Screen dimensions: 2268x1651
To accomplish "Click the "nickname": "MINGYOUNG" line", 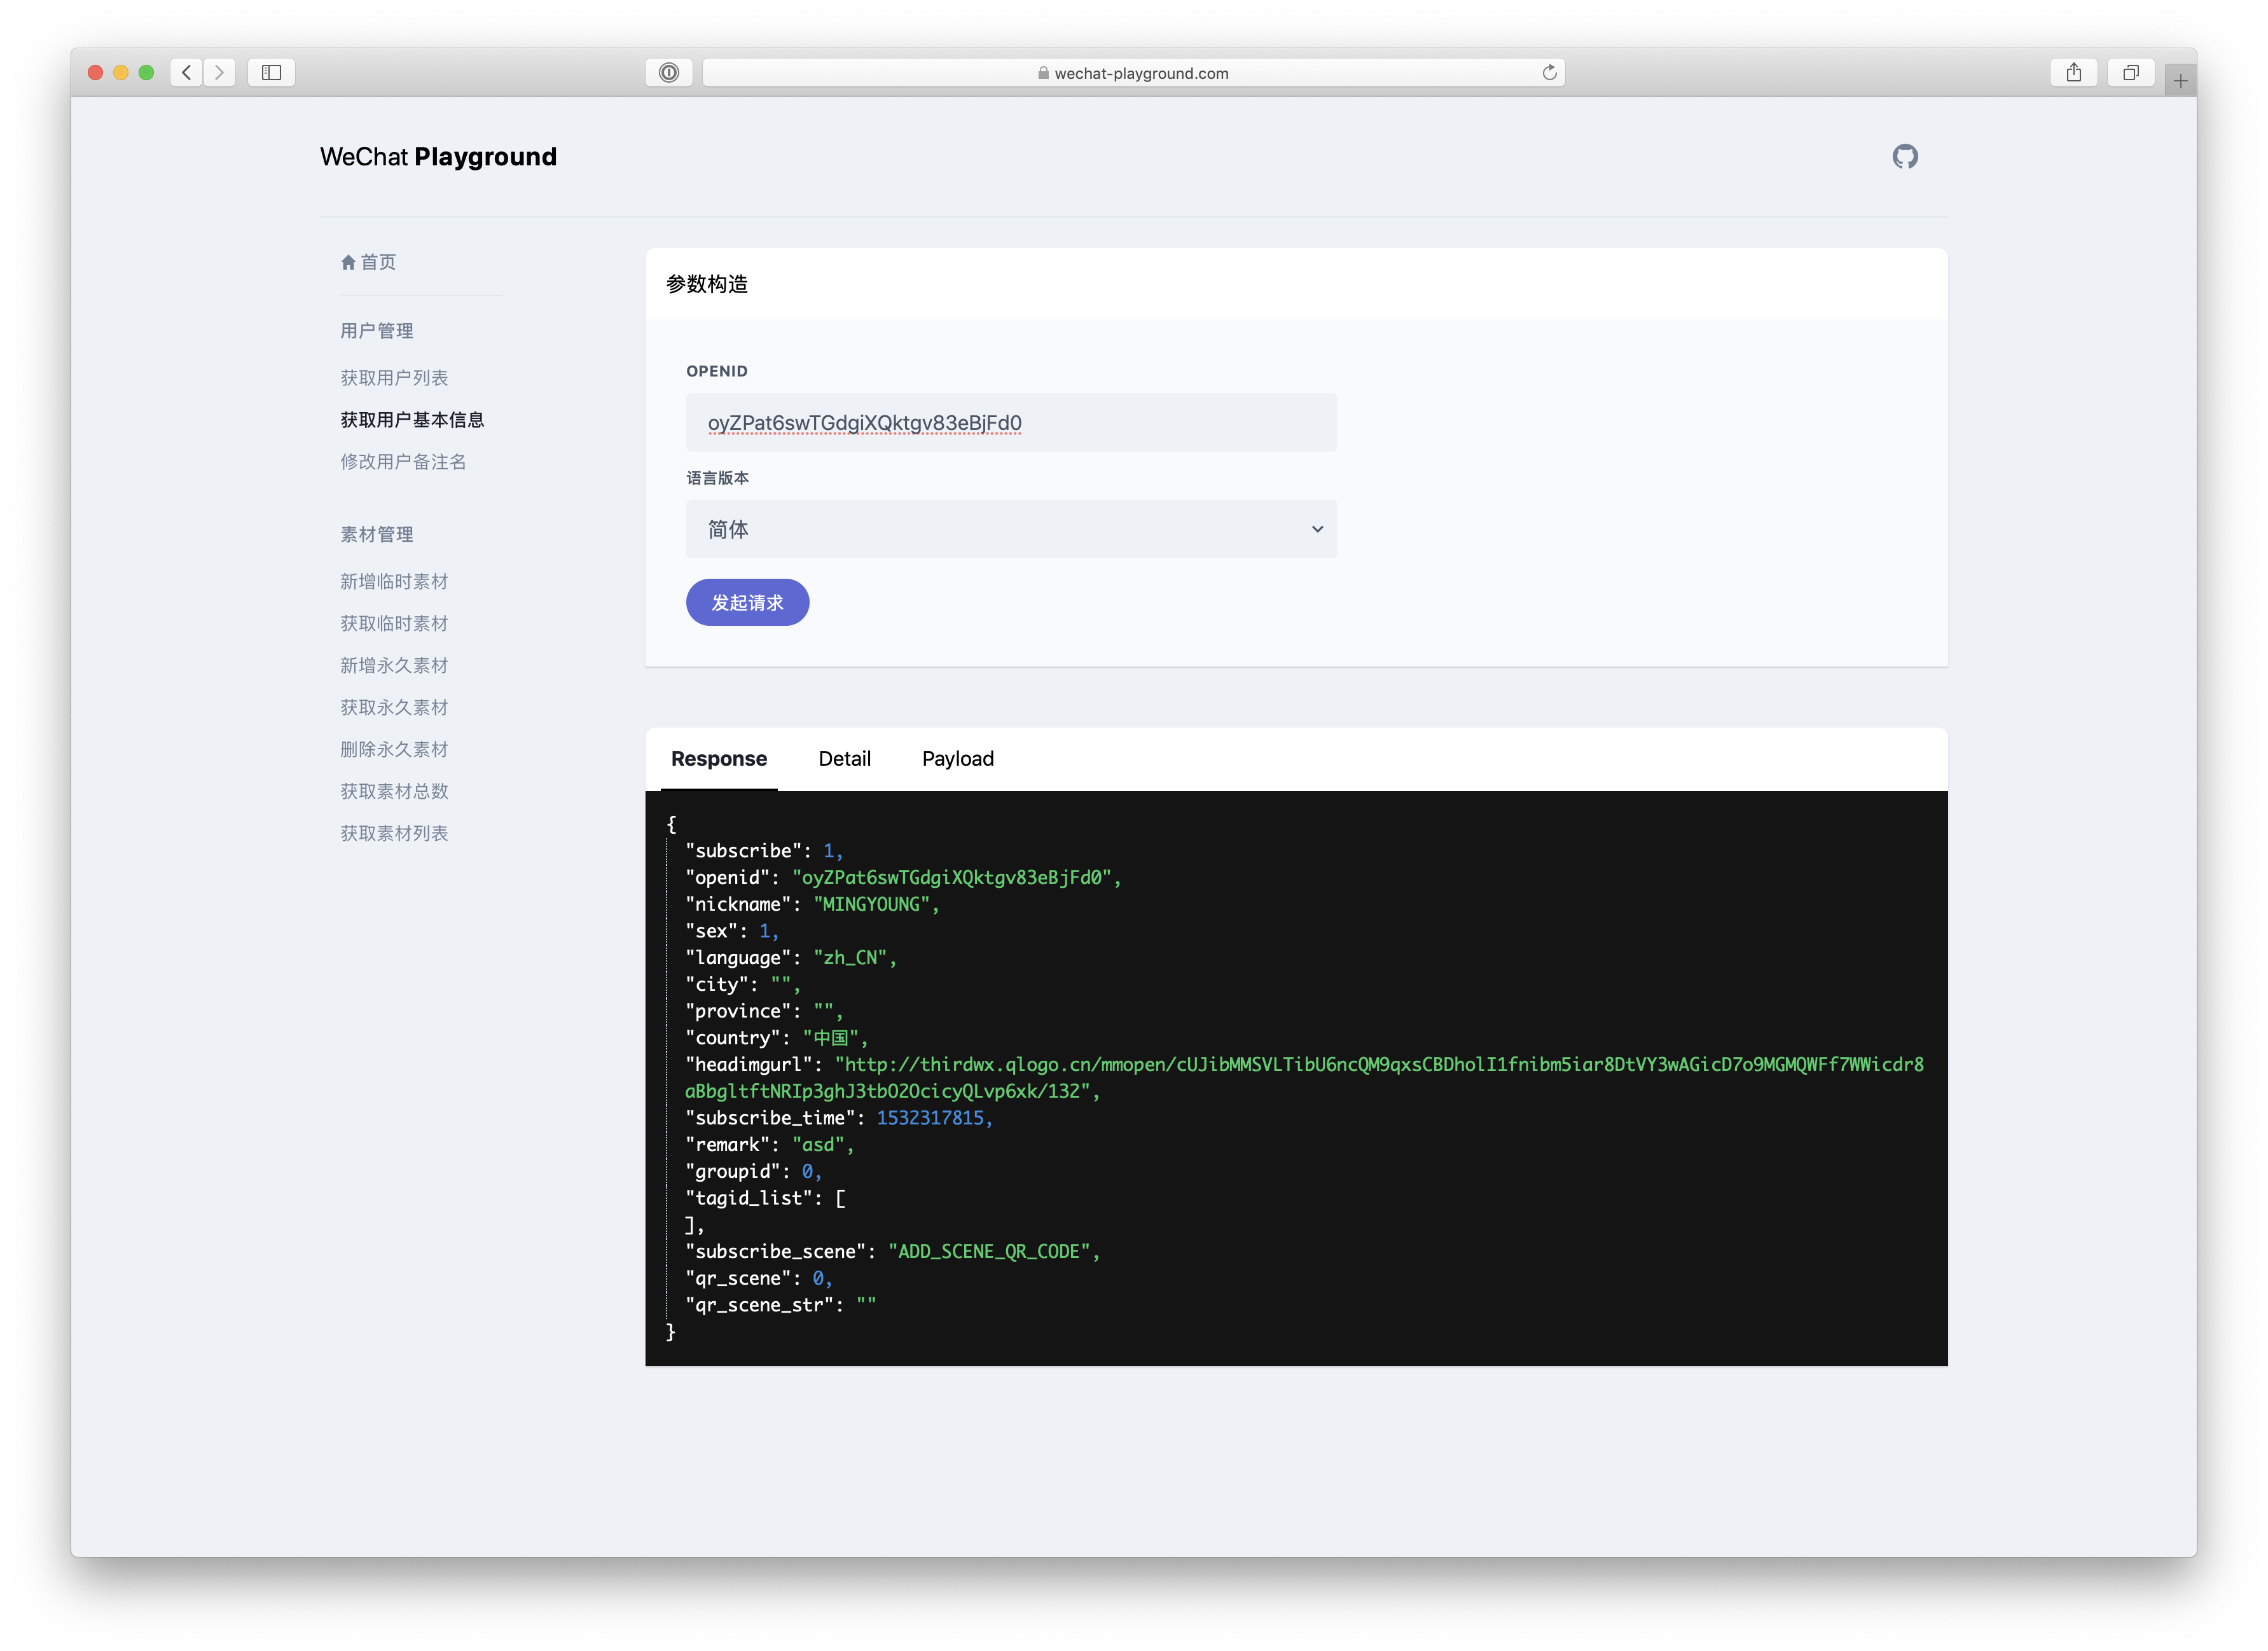I will 812,904.
